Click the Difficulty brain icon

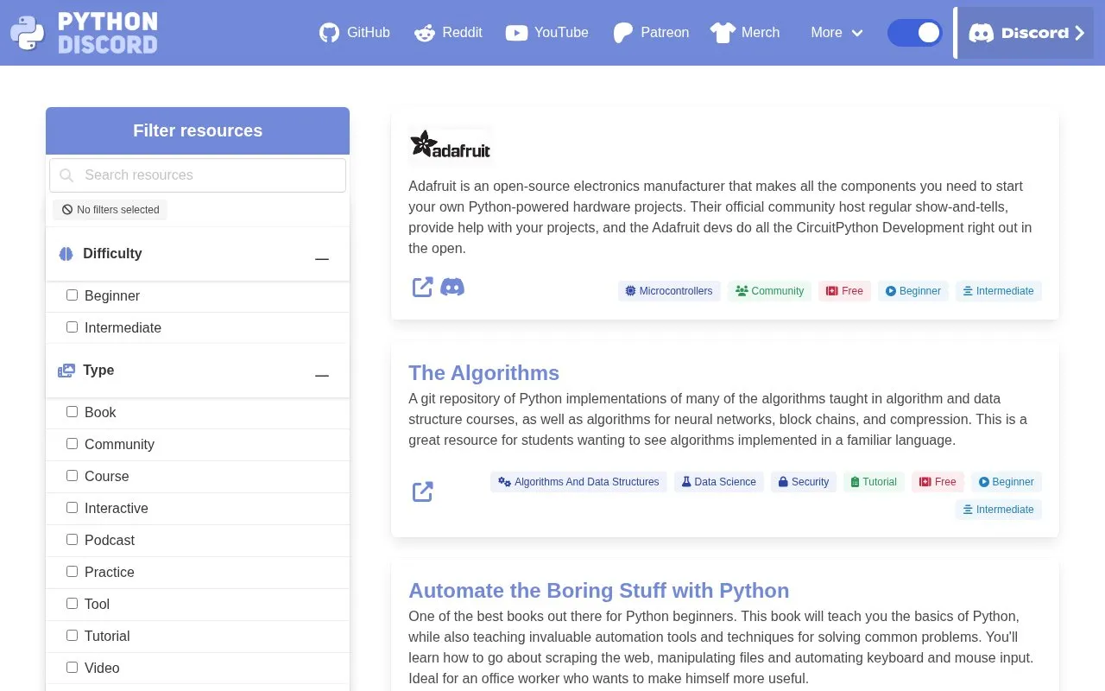pyautogui.click(x=66, y=254)
